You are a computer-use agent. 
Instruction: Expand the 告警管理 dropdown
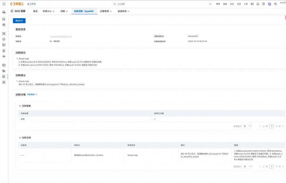(x=106, y=11)
